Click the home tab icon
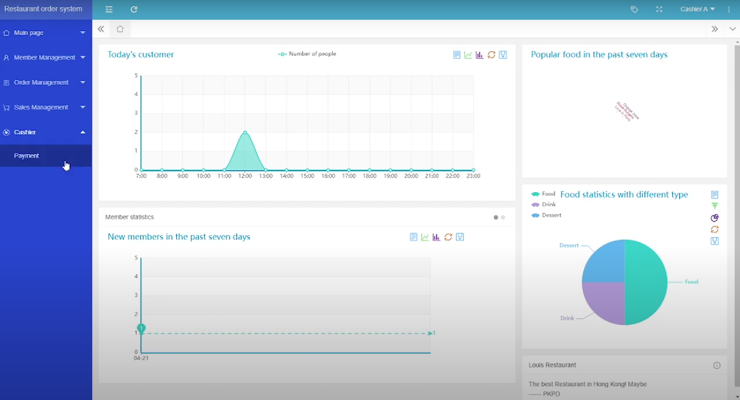This screenshot has width=740, height=400. [x=120, y=29]
